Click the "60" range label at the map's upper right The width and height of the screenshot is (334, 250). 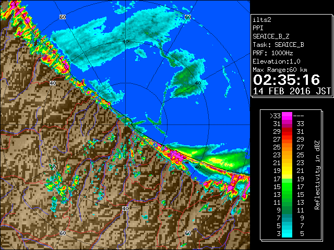(x=188, y=17)
